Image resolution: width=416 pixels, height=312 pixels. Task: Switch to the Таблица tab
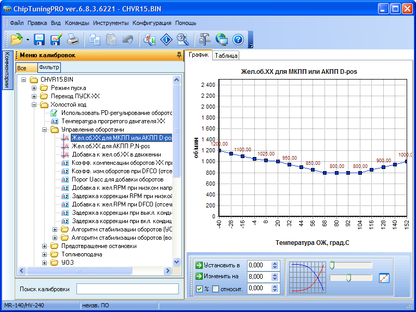point(226,56)
